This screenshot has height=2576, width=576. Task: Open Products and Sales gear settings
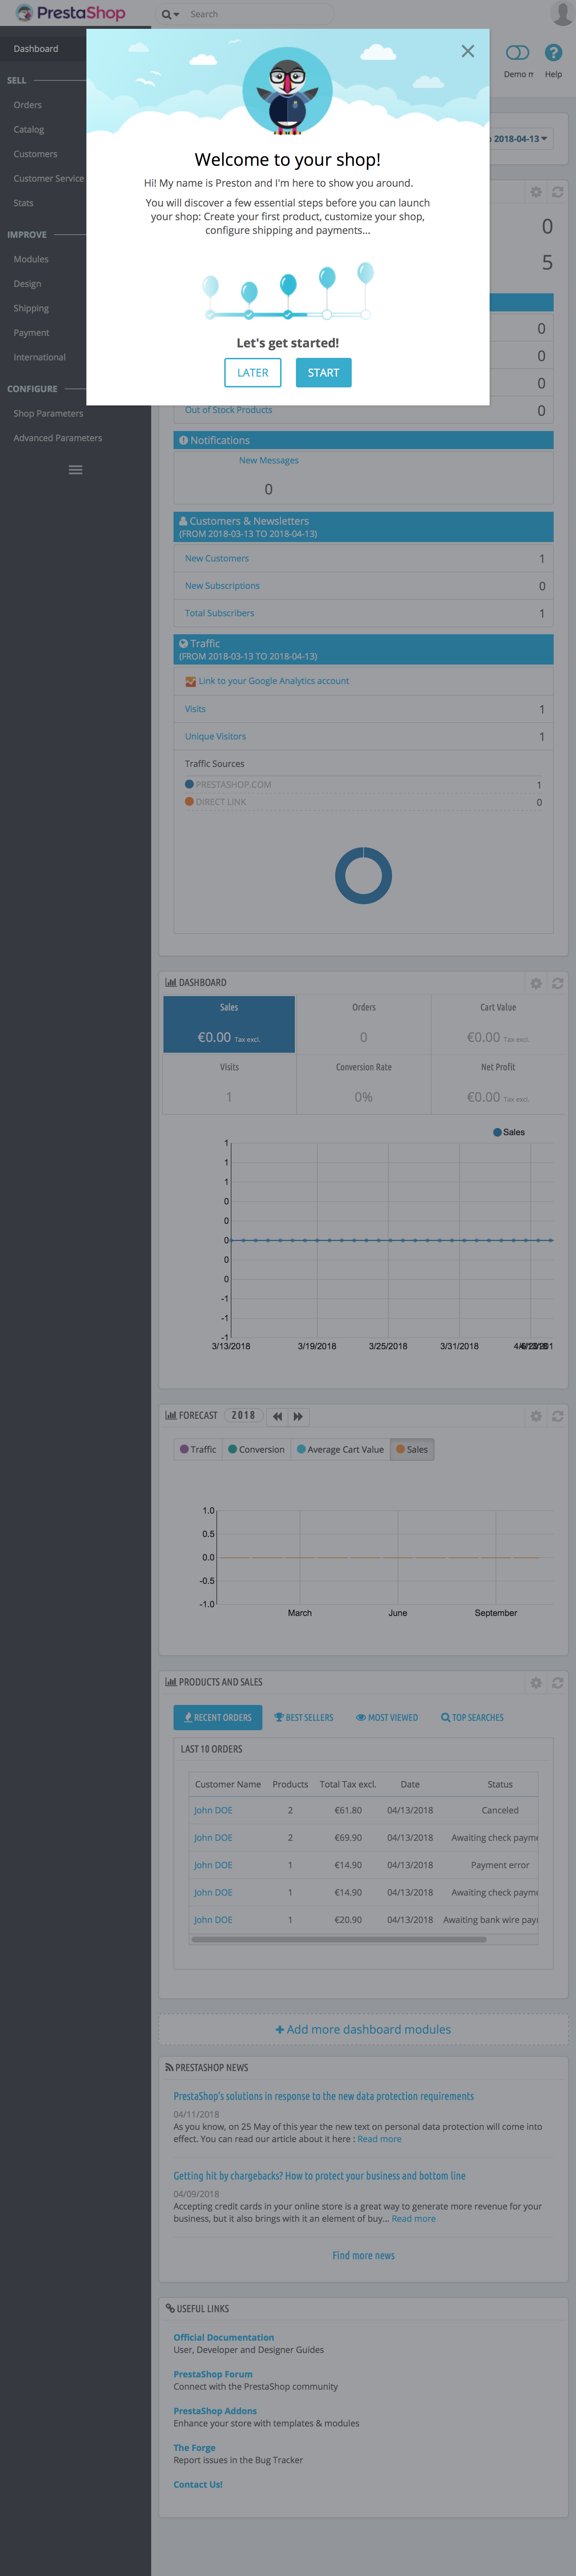tap(536, 1683)
